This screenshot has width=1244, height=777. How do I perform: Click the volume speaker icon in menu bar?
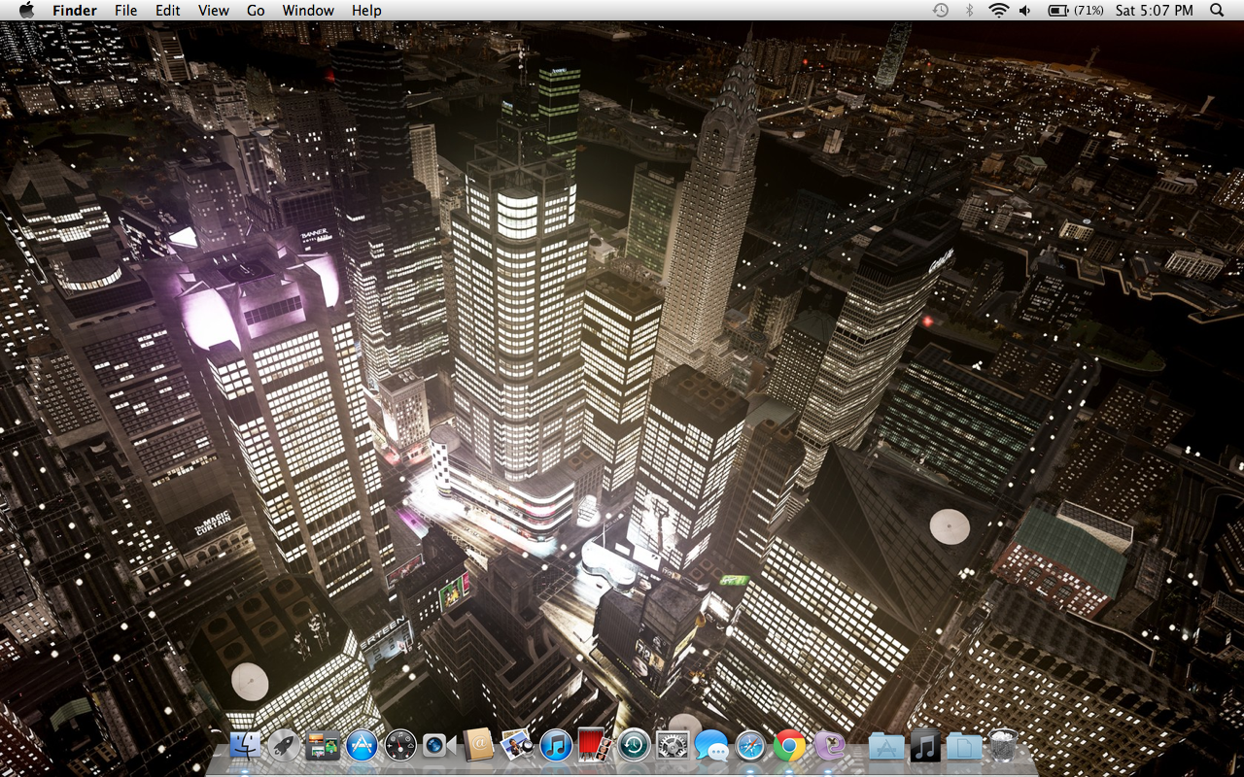click(x=1025, y=10)
